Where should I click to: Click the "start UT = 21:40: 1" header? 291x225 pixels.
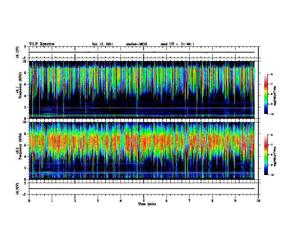pyautogui.click(x=177, y=44)
